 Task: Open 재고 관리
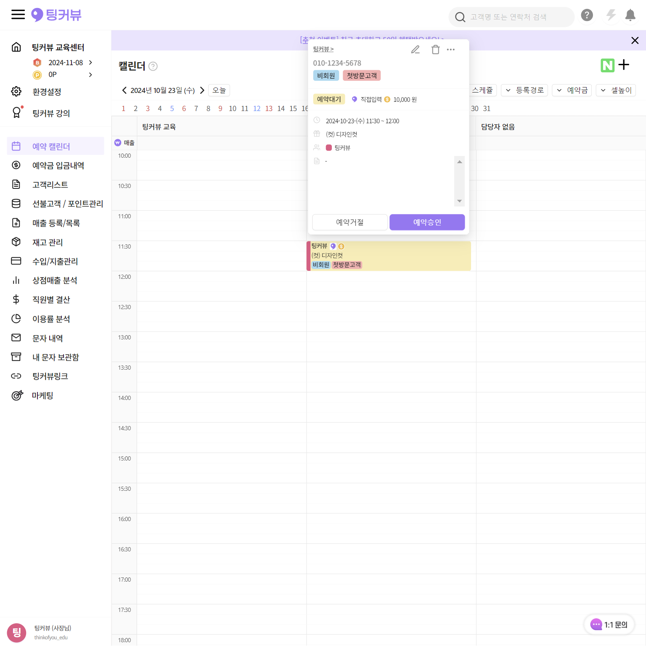click(x=48, y=242)
